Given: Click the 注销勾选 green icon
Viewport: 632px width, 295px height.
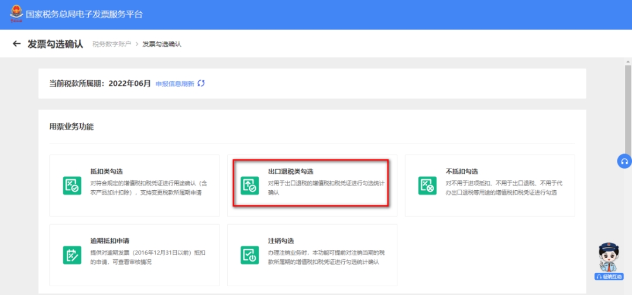Looking at the screenshot, I should 249,255.
